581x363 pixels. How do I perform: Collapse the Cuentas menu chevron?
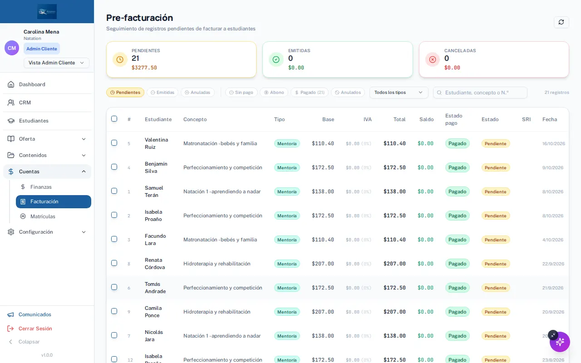pyautogui.click(x=84, y=172)
